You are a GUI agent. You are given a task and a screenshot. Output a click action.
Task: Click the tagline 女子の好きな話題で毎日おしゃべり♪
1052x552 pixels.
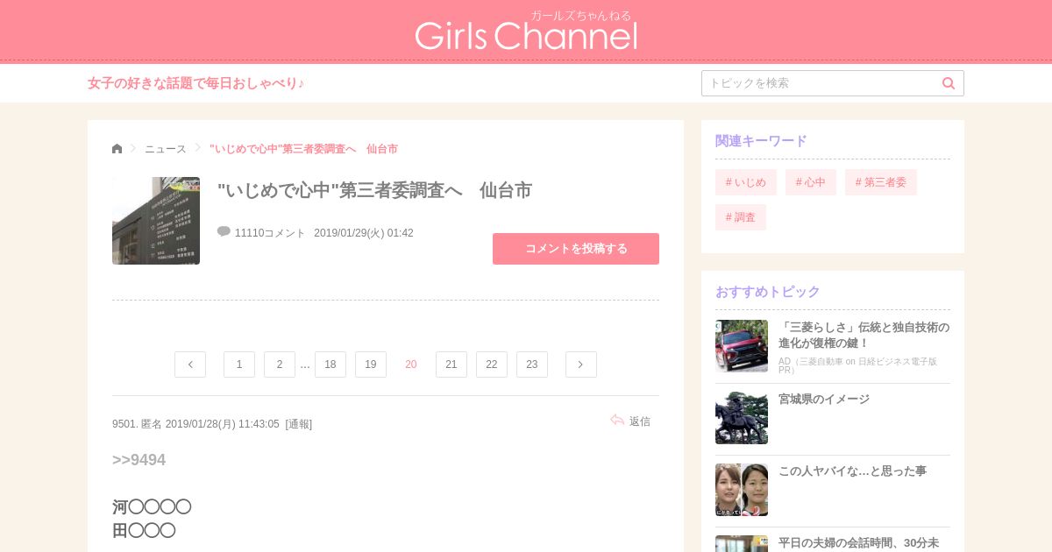click(196, 83)
